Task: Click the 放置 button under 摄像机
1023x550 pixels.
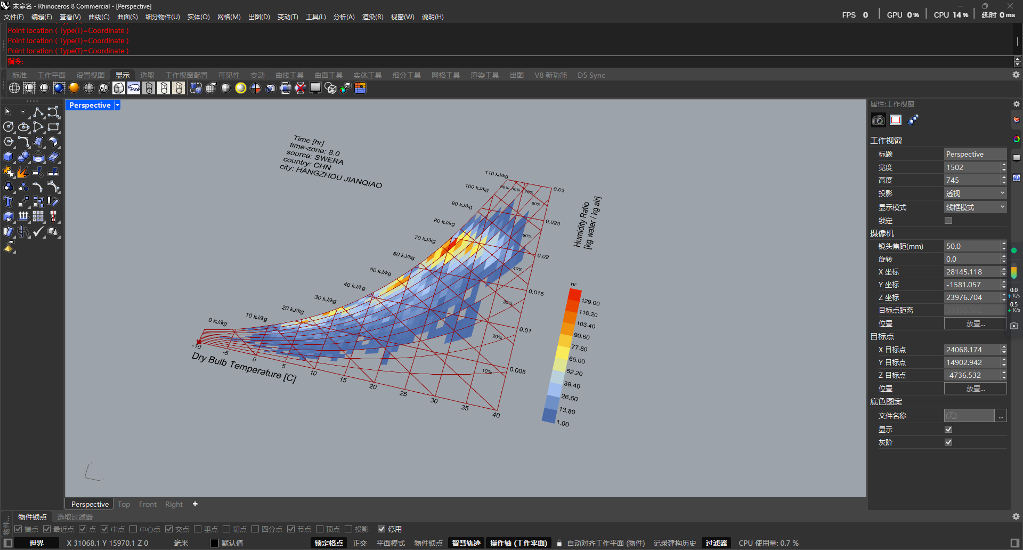Action: coord(975,323)
